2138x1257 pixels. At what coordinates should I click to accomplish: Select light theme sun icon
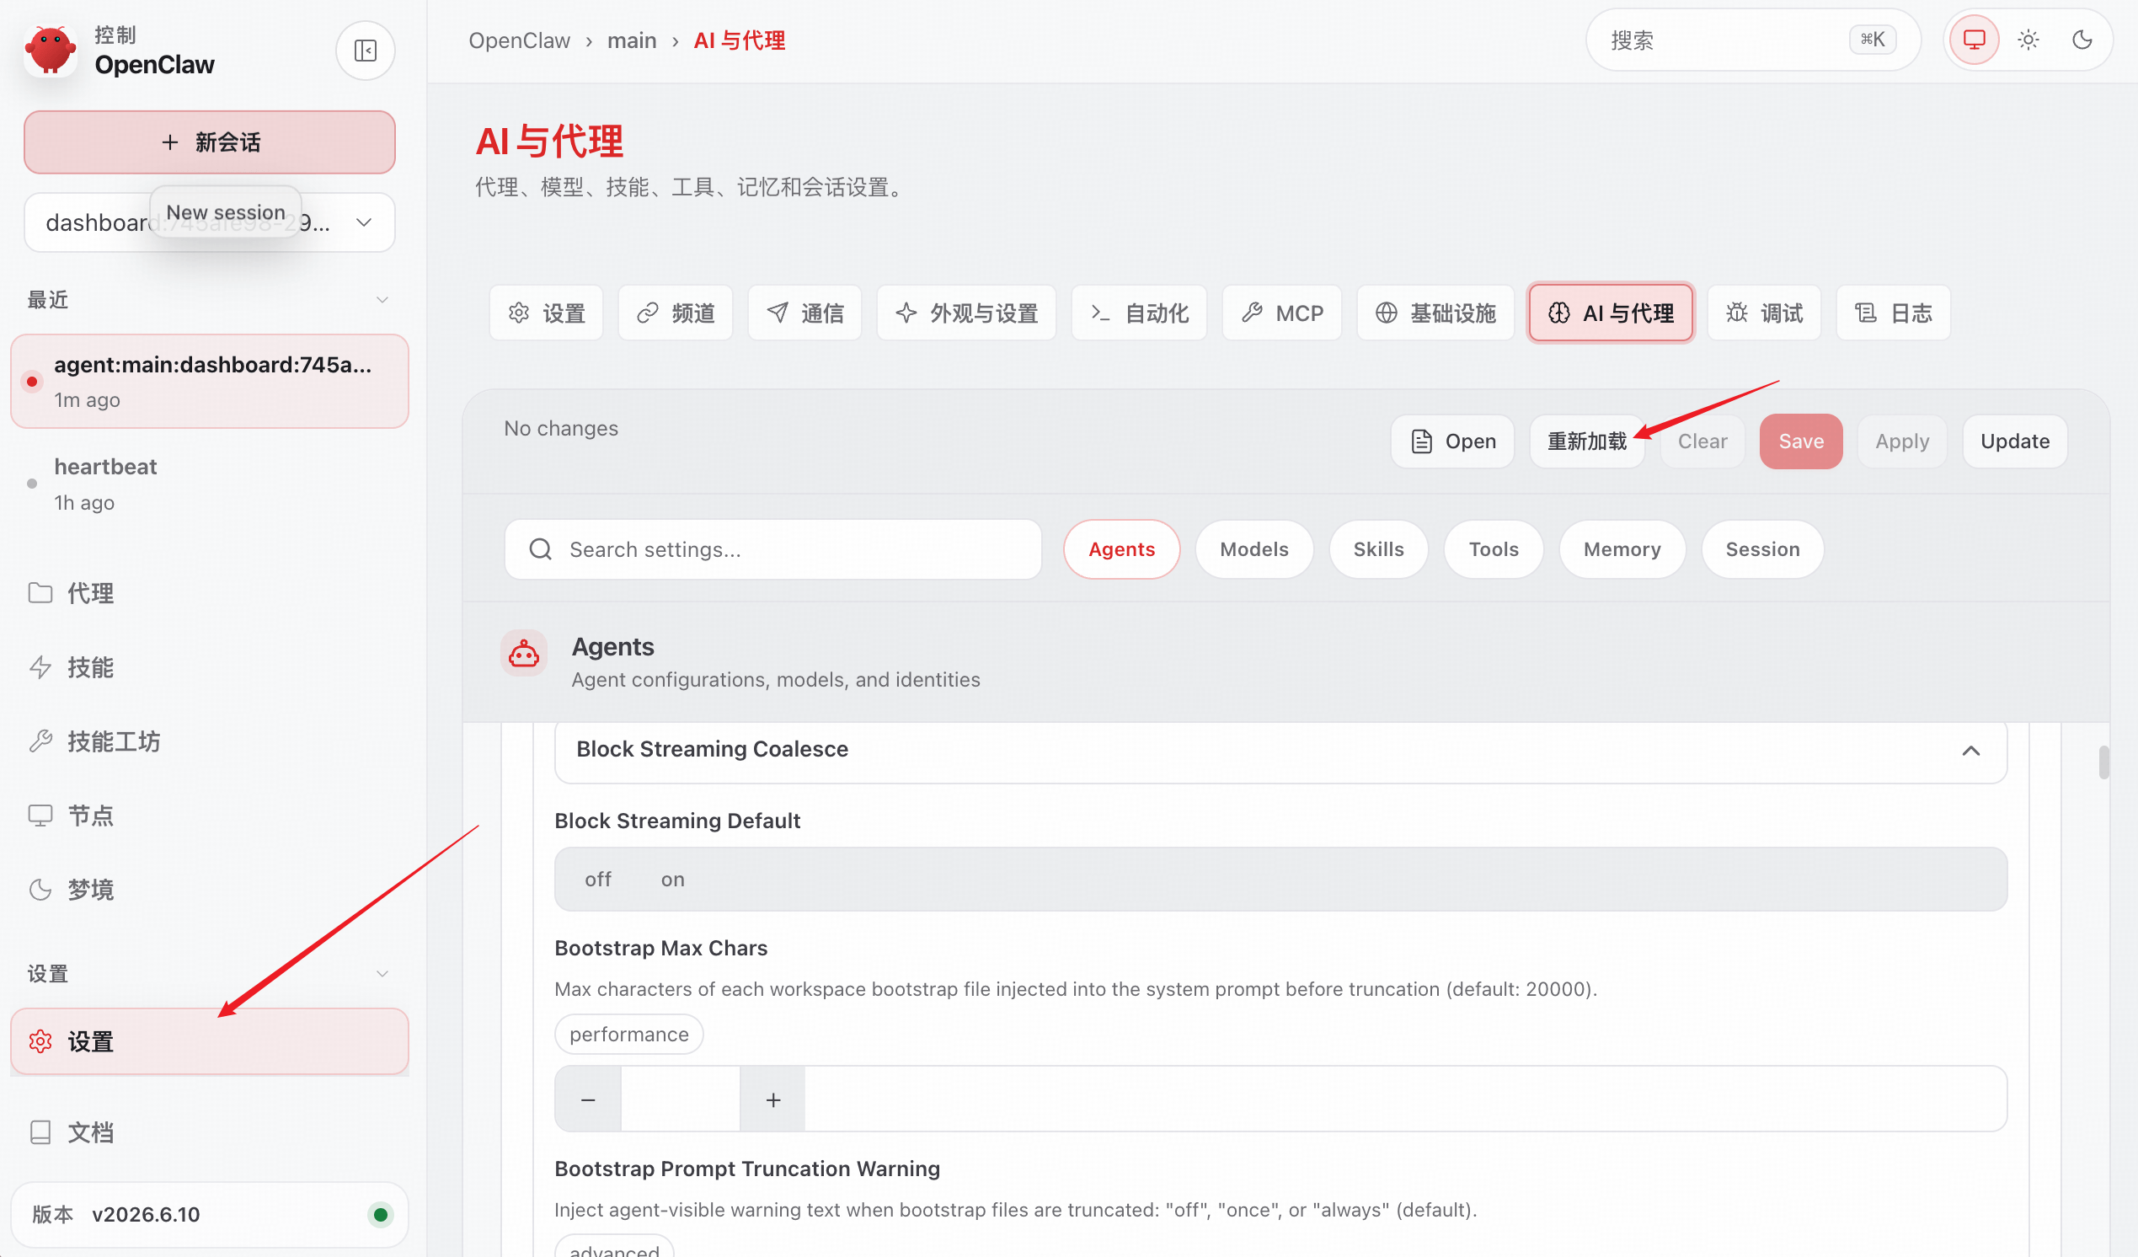tap(2028, 40)
